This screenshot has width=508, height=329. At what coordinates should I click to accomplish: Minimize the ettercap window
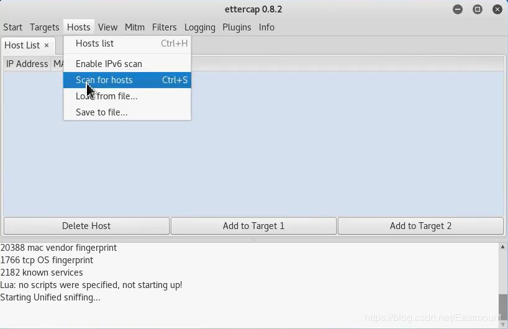(x=458, y=9)
